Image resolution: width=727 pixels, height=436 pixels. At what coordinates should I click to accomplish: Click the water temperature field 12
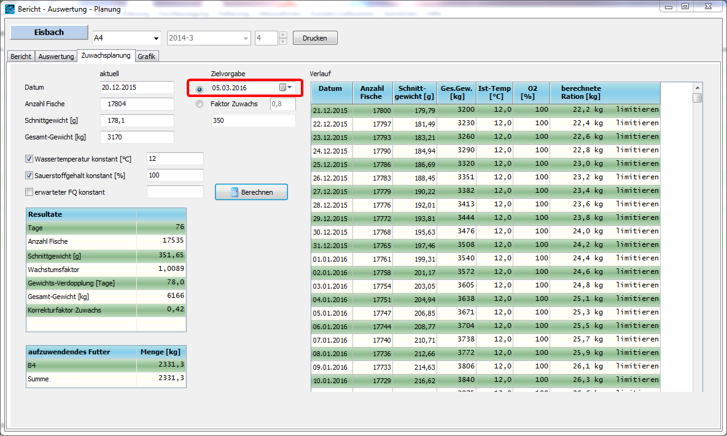[x=175, y=158]
